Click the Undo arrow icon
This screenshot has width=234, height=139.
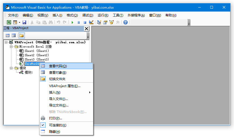(58, 22)
